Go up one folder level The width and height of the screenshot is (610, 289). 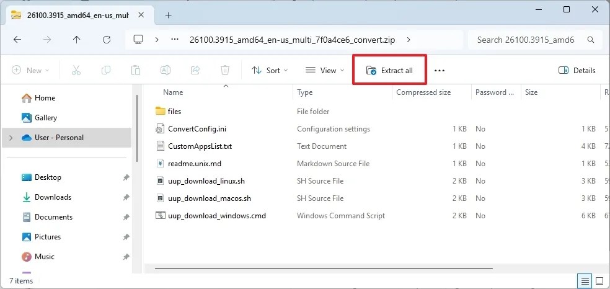coord(77,39)
